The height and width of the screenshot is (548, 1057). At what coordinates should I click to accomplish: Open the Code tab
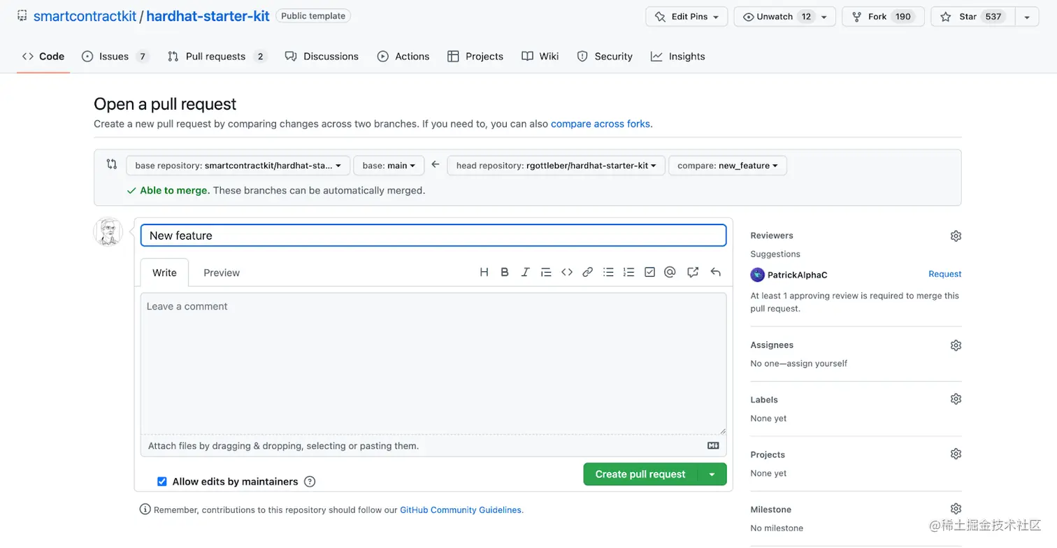[43, 57]
